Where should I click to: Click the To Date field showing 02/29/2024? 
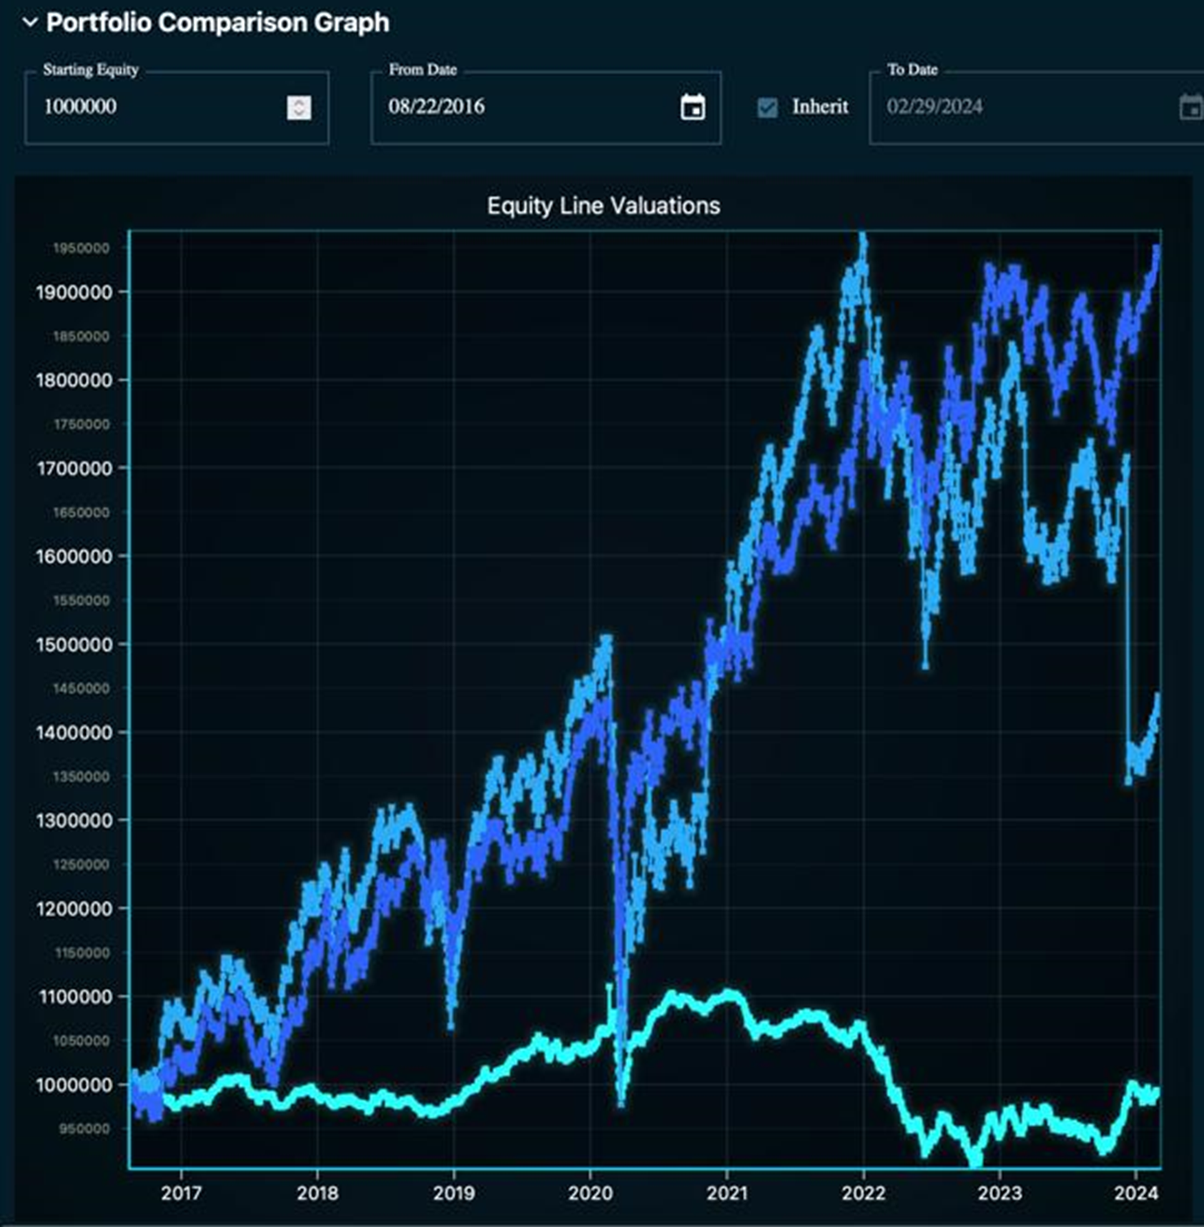coord(1001,107)
